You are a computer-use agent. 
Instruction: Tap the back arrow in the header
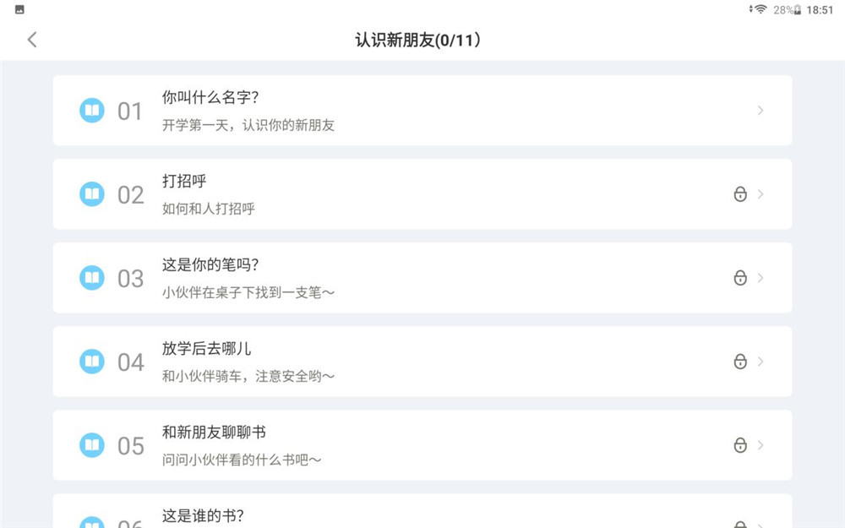pyautogui.click(x=32, y=40)
